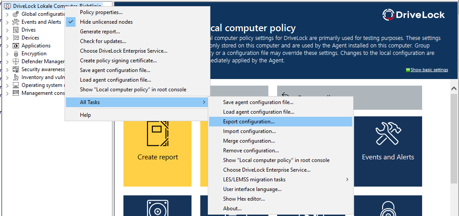Viewport: 459px width, 216px height.
Task: Click the Events and Alerts wrench-hammer tile icon
Action: tap(388, 134)
